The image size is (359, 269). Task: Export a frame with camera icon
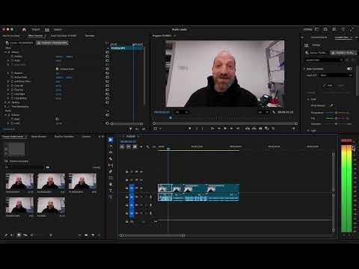pyautogui.click(x=260, y=129)
